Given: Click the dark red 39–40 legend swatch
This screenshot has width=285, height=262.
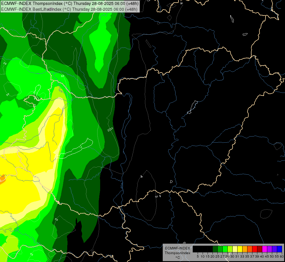Looking at the screenshot, I should click(260, 249).
